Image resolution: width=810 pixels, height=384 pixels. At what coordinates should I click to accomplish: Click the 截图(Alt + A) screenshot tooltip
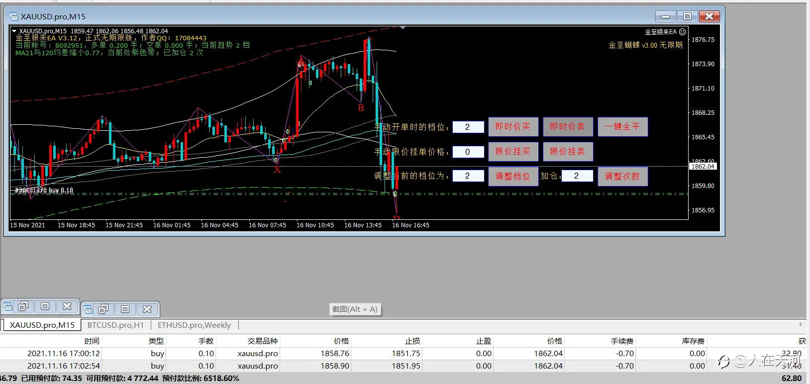355,309
